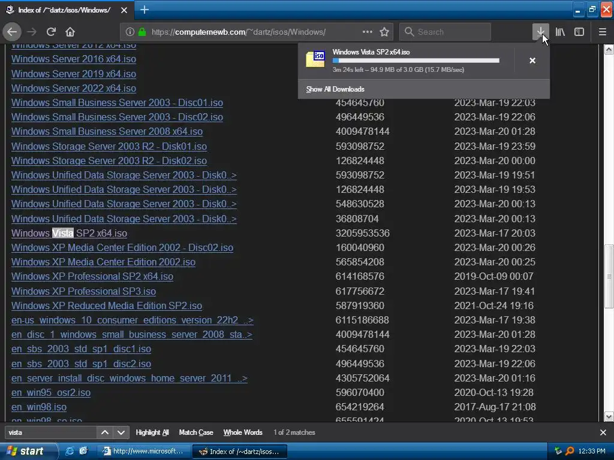The height and width of the screenshot is (460, 614).
Task: Open en_sbs_2003_std_sp1_disc1.iso link
Action: tap(81, 349)
